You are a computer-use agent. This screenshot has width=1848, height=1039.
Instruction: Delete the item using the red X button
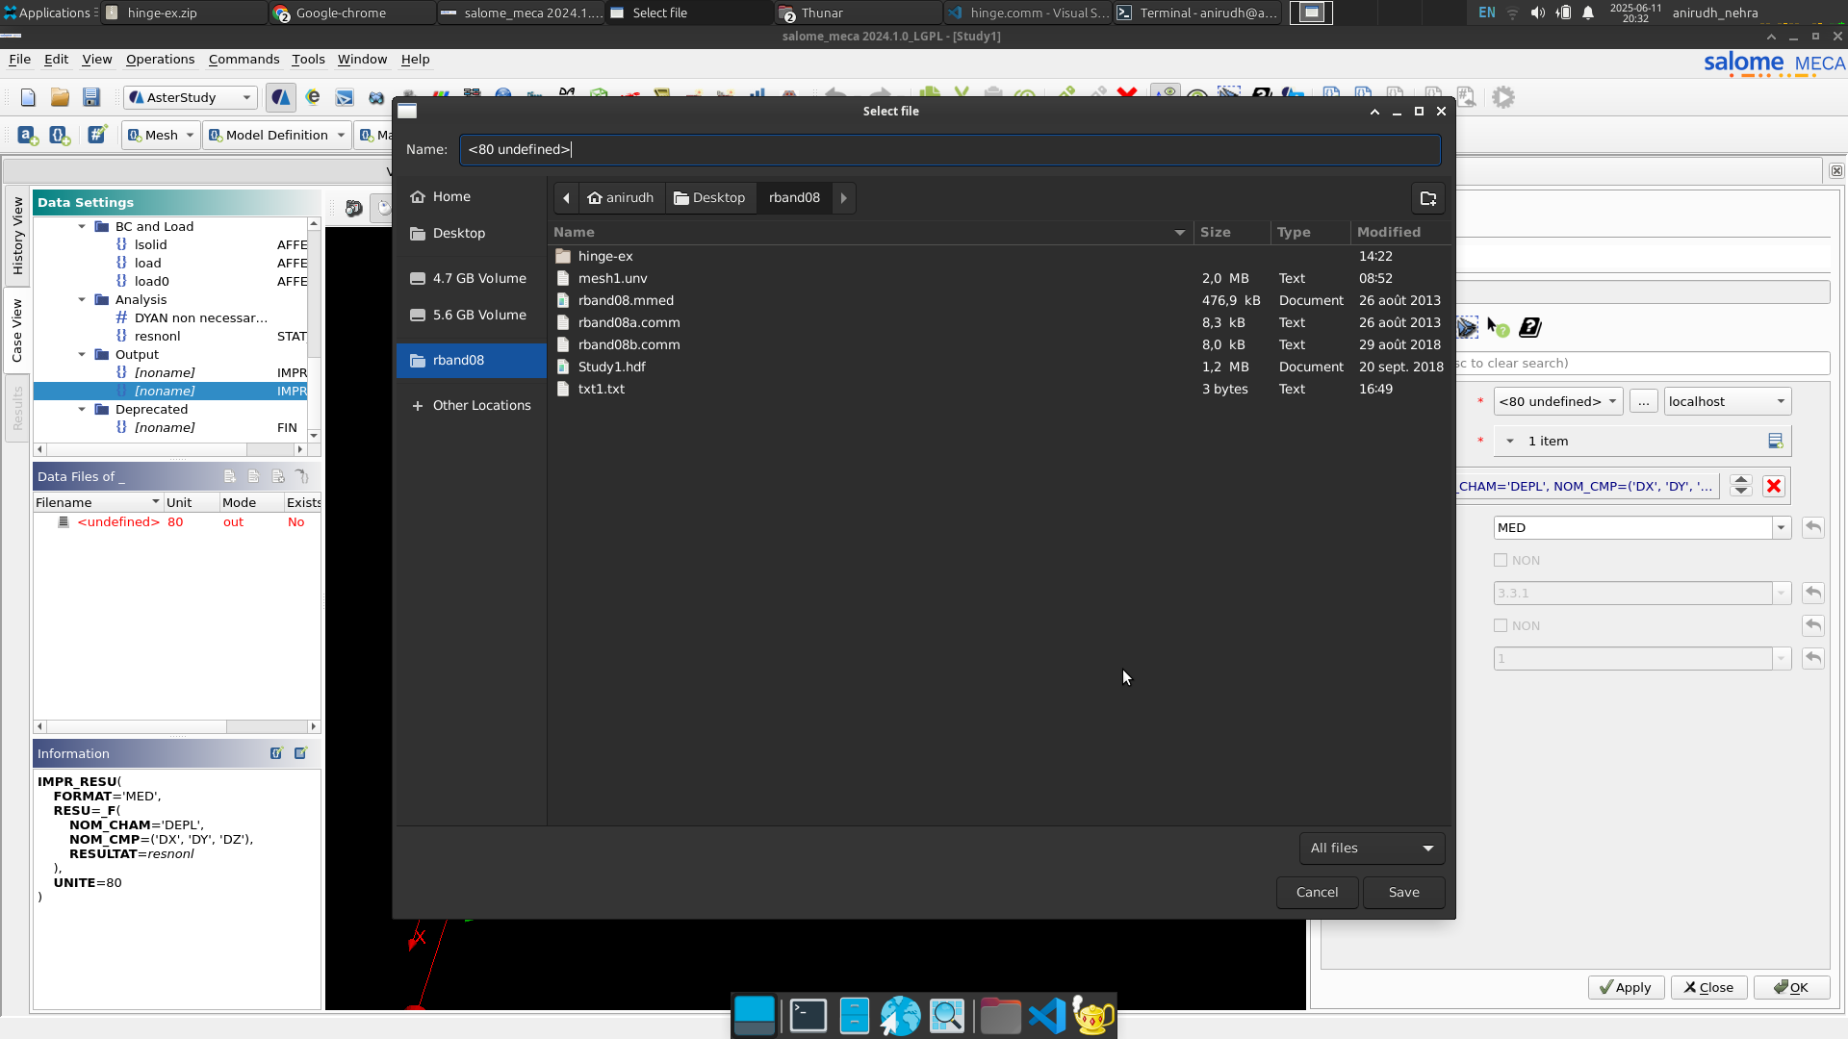[1774, 486]
